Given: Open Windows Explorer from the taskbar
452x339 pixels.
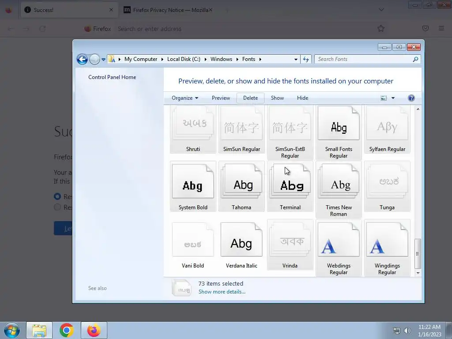Looking at the screenshot, I should [39, 330].
